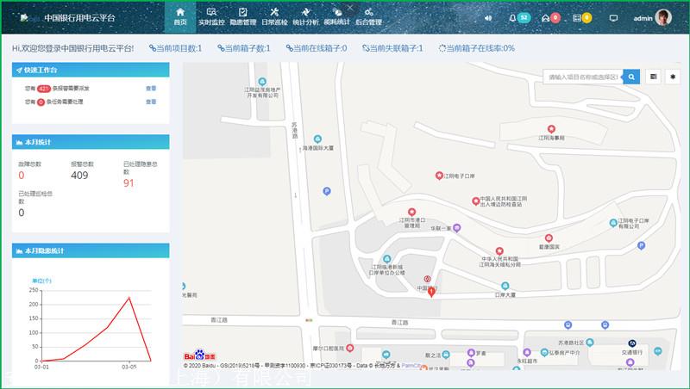Click the 当前项目数:1 stat
The image size is (690, 389).
click(175, 48)
